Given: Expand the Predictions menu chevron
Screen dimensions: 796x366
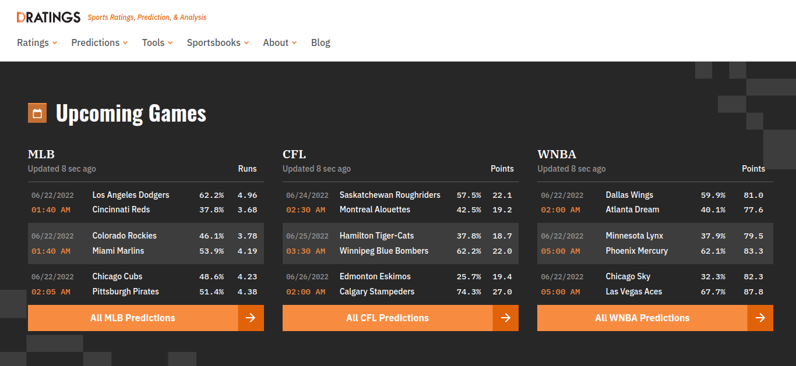Looking at the screenshot, I should pyautogui.click(x=125, y=42).
